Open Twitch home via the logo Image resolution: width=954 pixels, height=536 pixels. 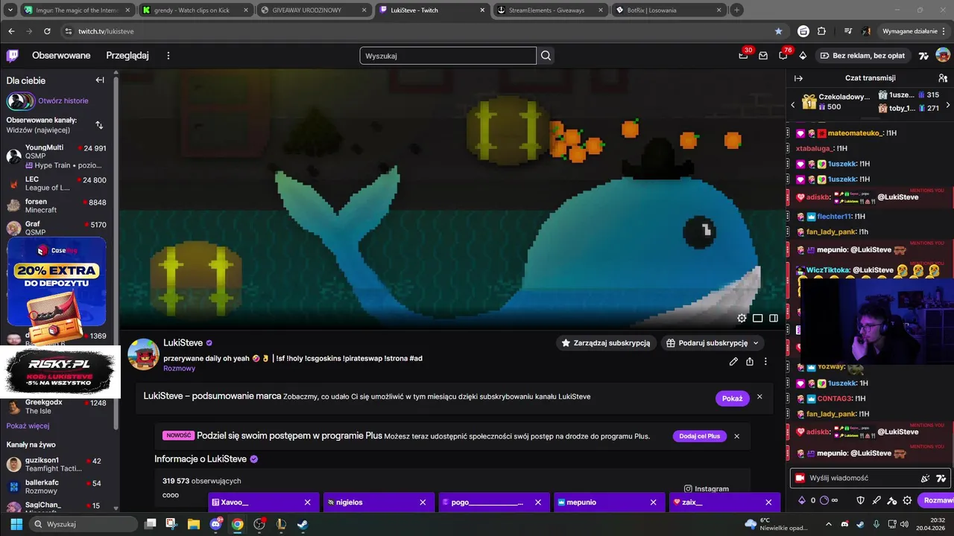[13, 55]
